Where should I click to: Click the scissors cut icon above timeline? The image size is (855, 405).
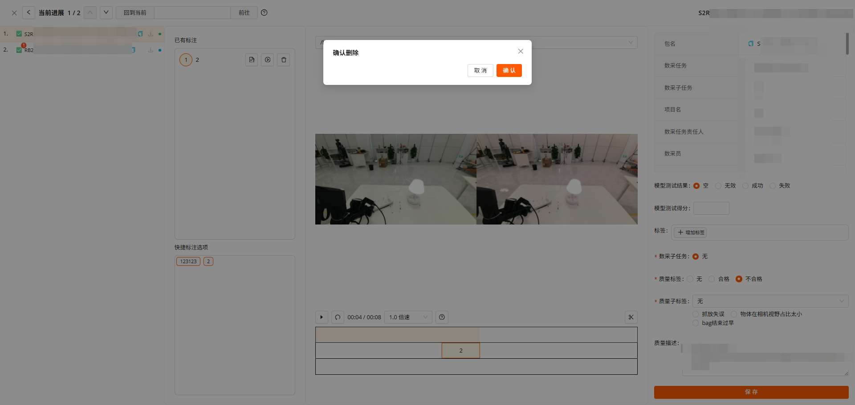[631, 317]
